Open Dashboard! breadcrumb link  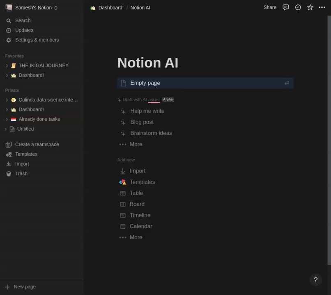pos(111,8)
